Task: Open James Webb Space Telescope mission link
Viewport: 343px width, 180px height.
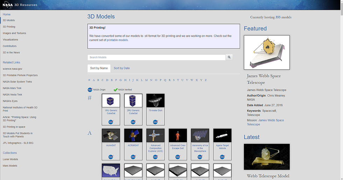Action: coord(265,122)
